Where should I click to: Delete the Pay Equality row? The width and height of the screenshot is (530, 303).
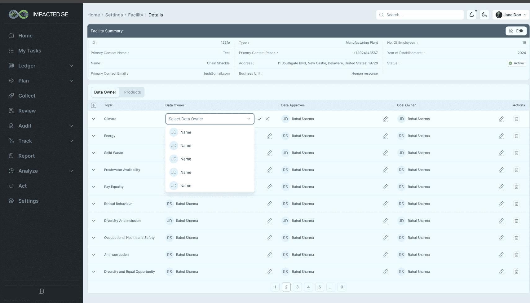point(516,187)
